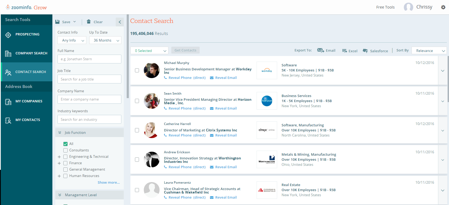This screenshot has height=205, width=449.
Task: Click the Excel export icon
Action: (x=345, y=51)
